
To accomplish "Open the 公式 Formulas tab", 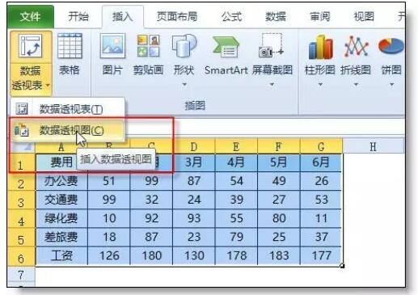I will (x=231, y=17).
